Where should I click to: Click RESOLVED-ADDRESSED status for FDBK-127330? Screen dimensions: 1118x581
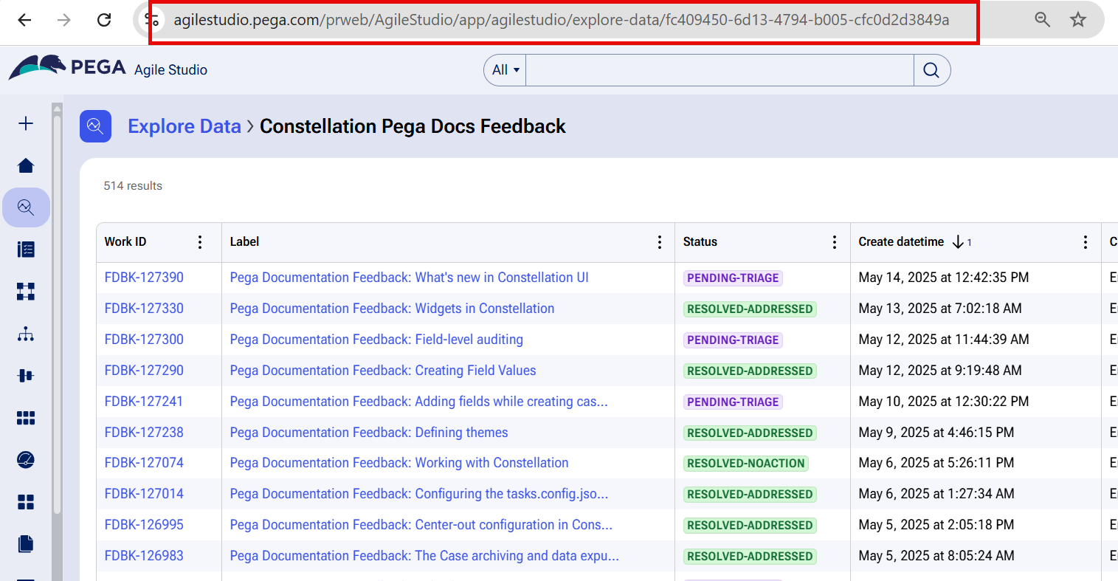point(750,309)
